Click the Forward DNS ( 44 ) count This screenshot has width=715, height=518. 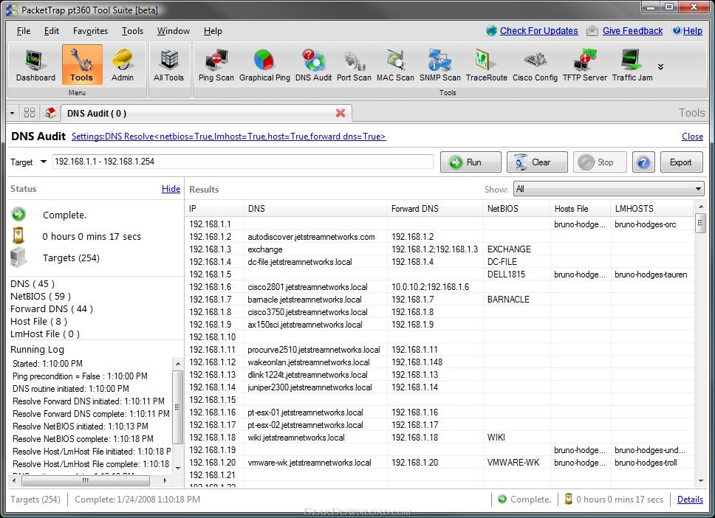coord(52,309)
